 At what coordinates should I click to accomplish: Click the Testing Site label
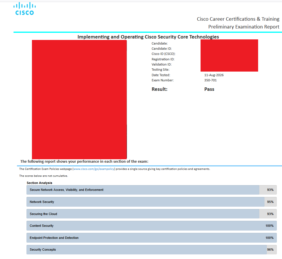(x=161, y=70)
